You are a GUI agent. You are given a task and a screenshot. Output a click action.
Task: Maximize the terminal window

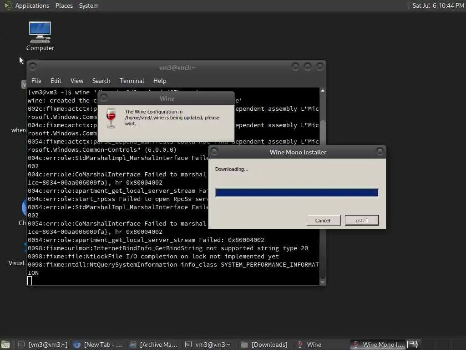307,67
